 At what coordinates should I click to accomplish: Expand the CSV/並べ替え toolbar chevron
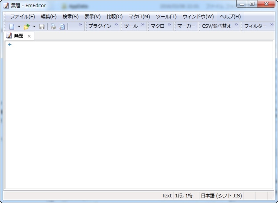[236, 24]
